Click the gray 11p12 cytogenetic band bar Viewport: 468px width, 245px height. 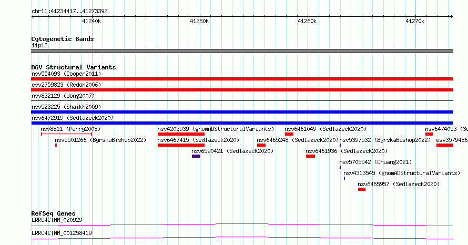[242, 51]
